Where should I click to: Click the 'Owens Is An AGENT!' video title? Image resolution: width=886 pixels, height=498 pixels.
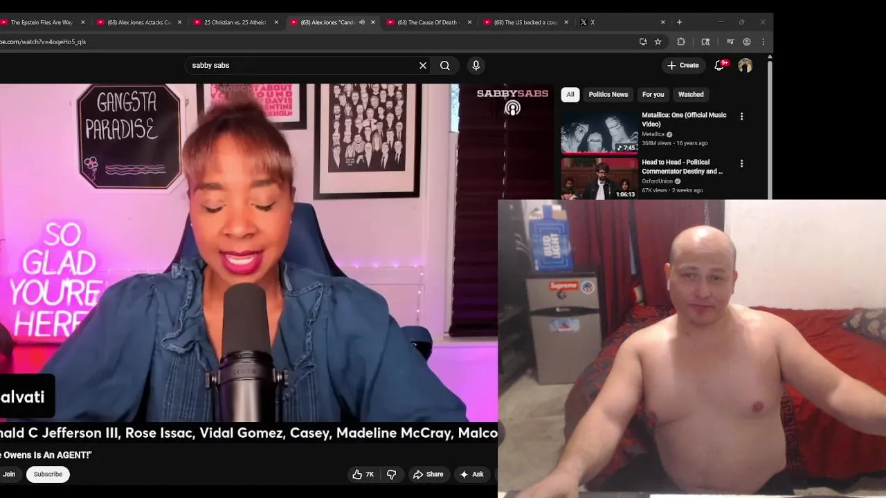46,455
